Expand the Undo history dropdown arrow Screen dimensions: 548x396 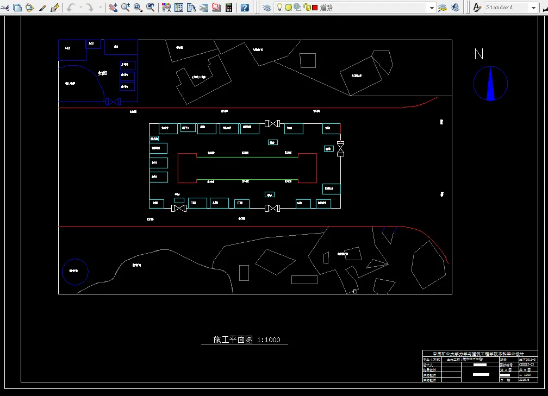point(80,8)
